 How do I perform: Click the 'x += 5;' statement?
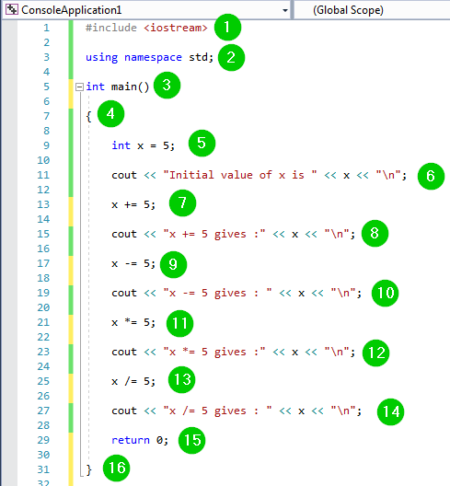[133, 204]
